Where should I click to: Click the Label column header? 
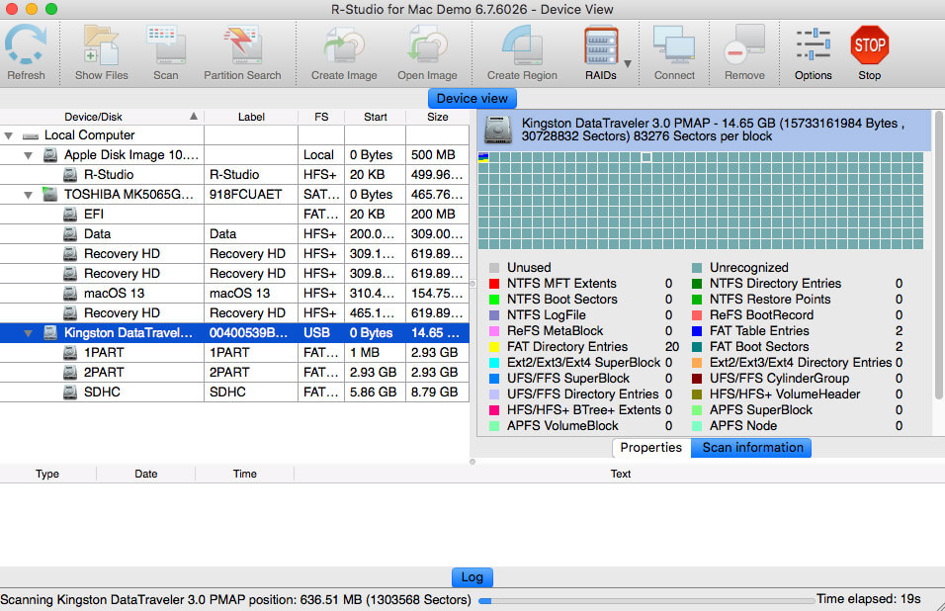[x=251, y=117]
